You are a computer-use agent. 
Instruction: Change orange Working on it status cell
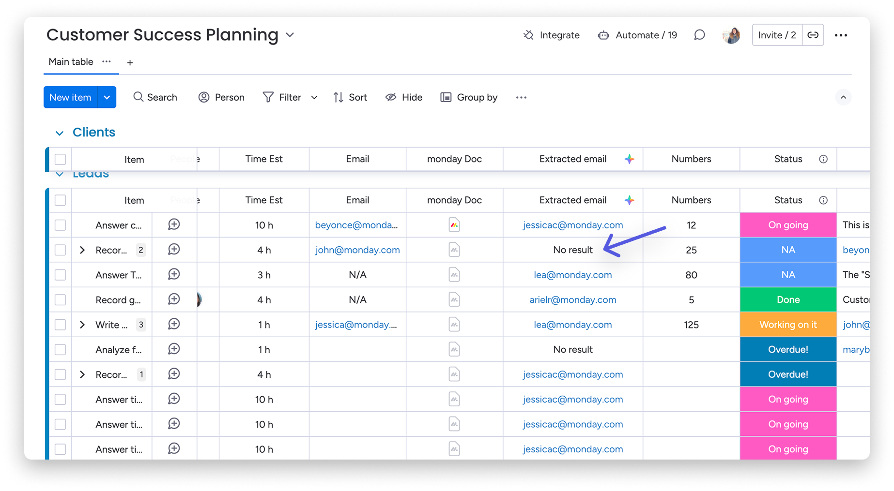pos(788,325)
